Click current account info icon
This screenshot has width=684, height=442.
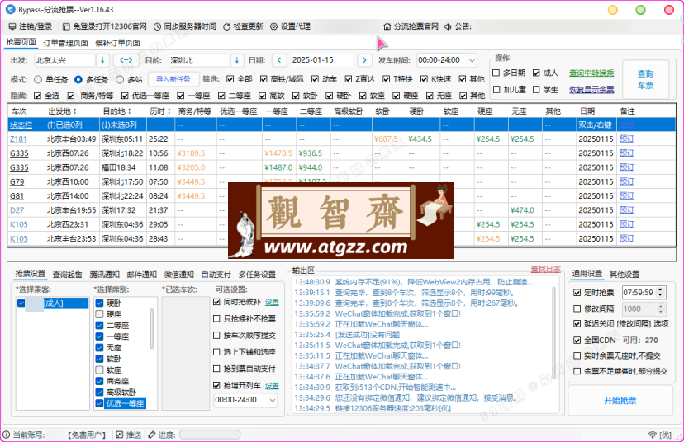pyautogui.click(x=6, y=434)
